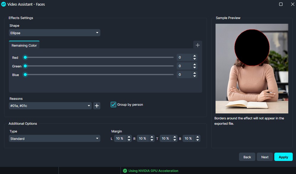Click the top margin T input field

point(166,139)
